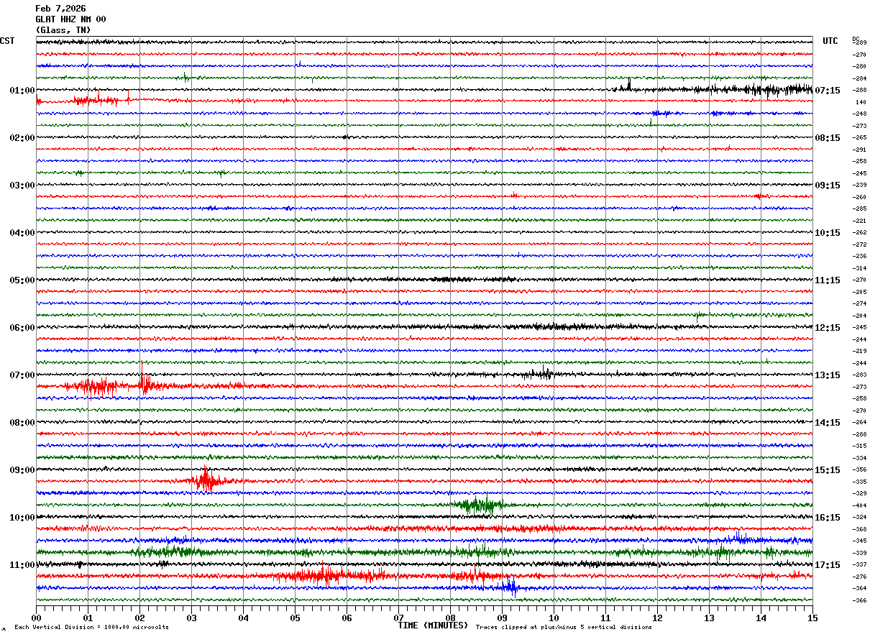This screenshot has width=870, height=637.
Task: Click the '01:00' CST hour label
Action: [22, 91]
